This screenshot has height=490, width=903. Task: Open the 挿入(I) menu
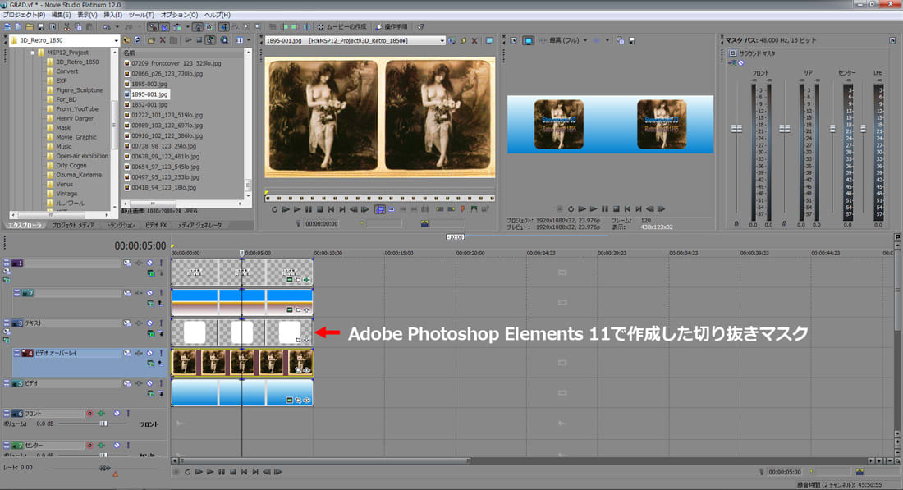112,15
